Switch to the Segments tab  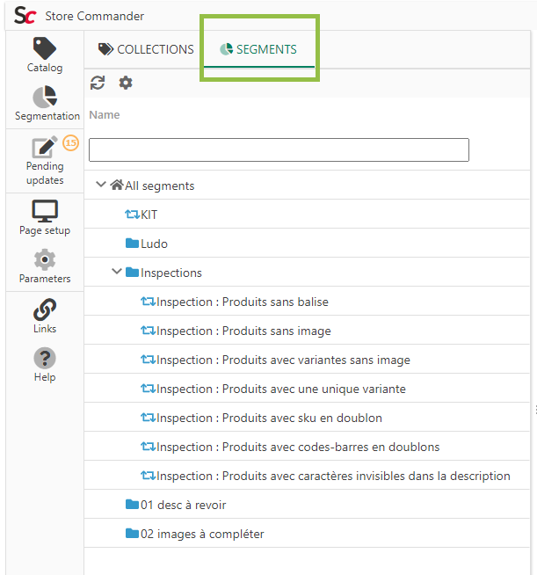[x=258, y=49]
